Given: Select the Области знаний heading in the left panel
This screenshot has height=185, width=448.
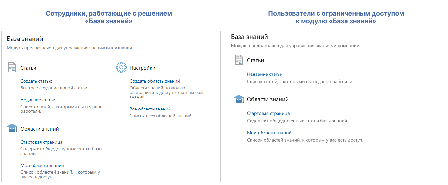Looking at the screenshot, I should [39, 129].
